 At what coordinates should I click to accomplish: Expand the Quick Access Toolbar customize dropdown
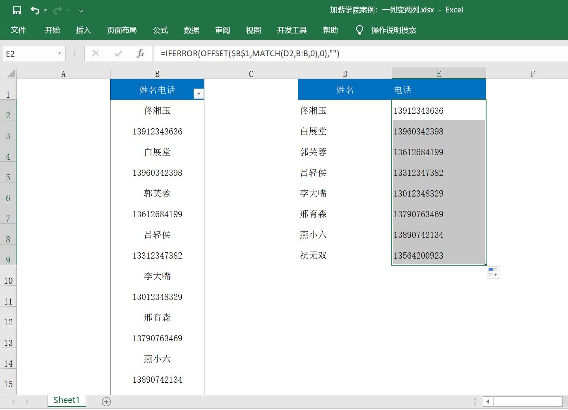80,10
